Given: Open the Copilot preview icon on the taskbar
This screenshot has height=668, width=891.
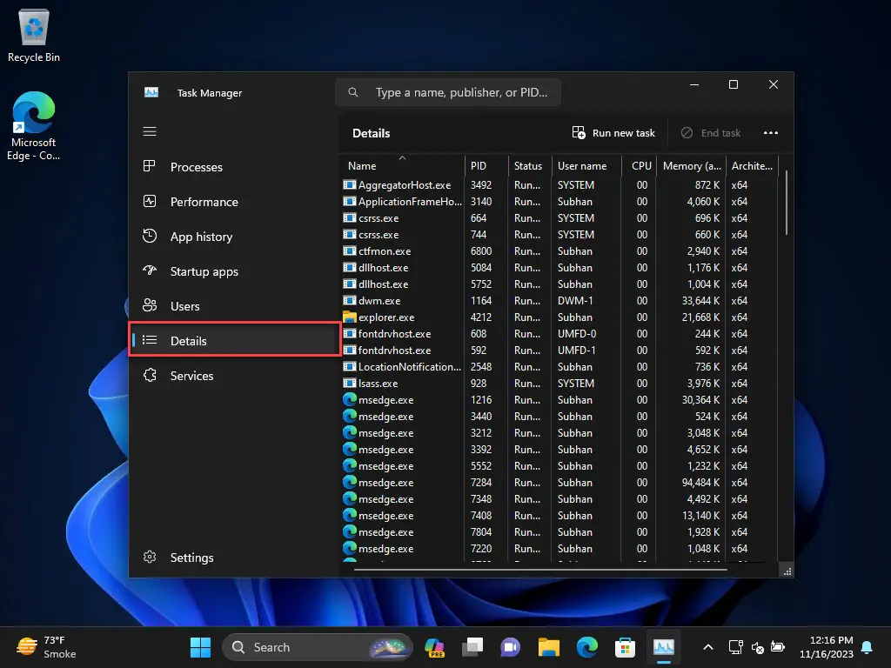Looking at the screenshot, I should 435,647.
